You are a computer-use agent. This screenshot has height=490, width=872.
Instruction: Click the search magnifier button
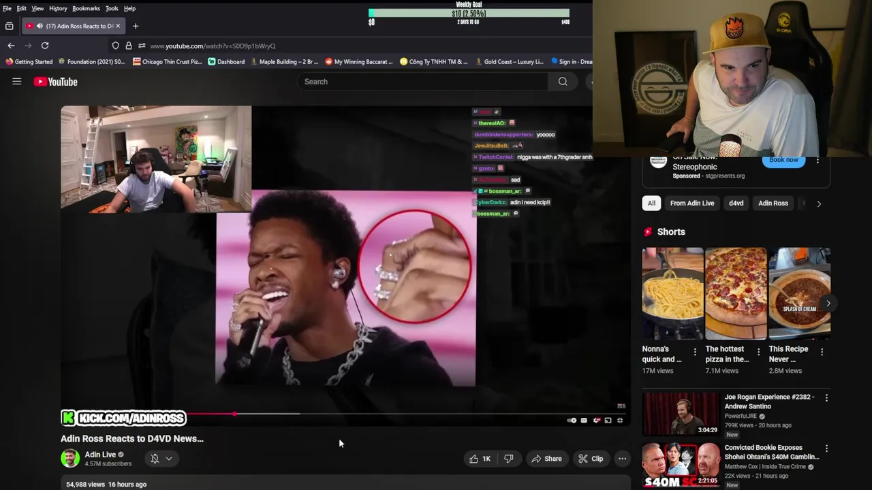(563, 82)
